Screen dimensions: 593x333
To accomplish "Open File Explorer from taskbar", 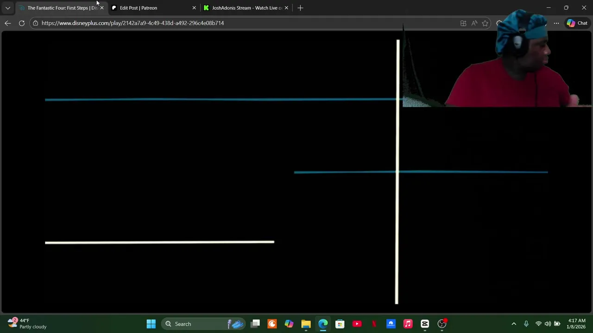I will (306, 324).
